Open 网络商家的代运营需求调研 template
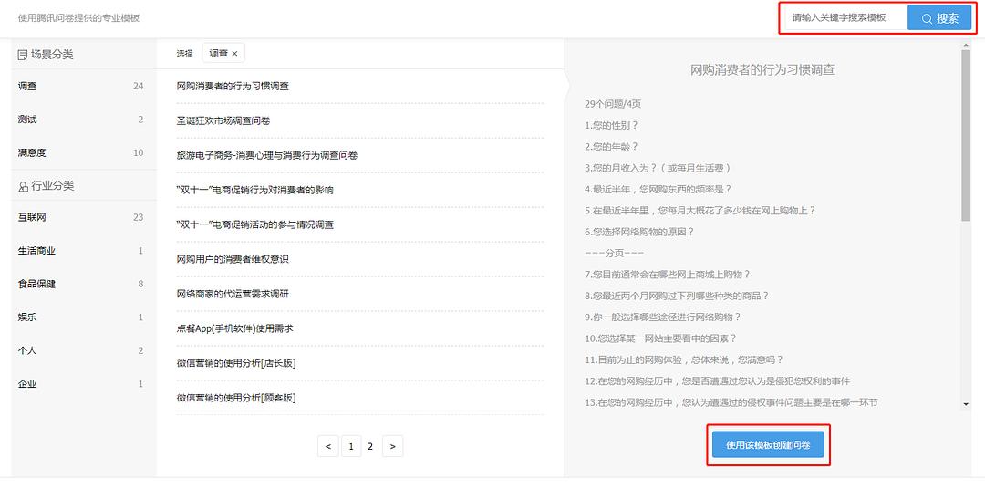Viewport: 985px width, 489px height. pyautogui.click(x=233, y=294)
